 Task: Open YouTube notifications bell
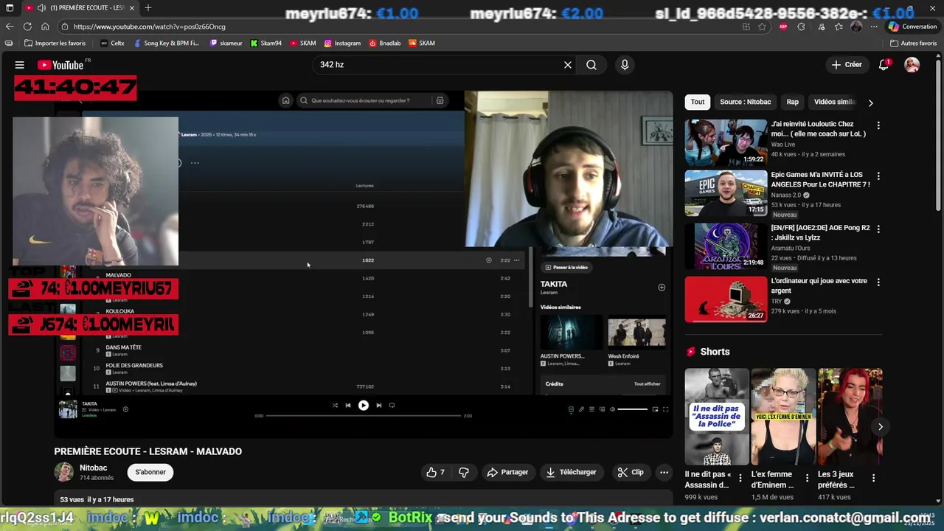[884, 65]
